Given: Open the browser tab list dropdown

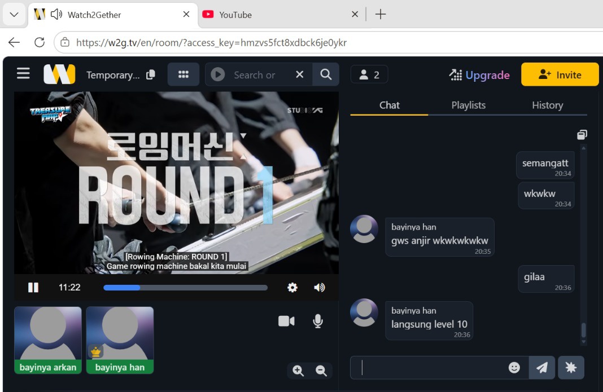Looking at the screenshot, I should (14, 15).
